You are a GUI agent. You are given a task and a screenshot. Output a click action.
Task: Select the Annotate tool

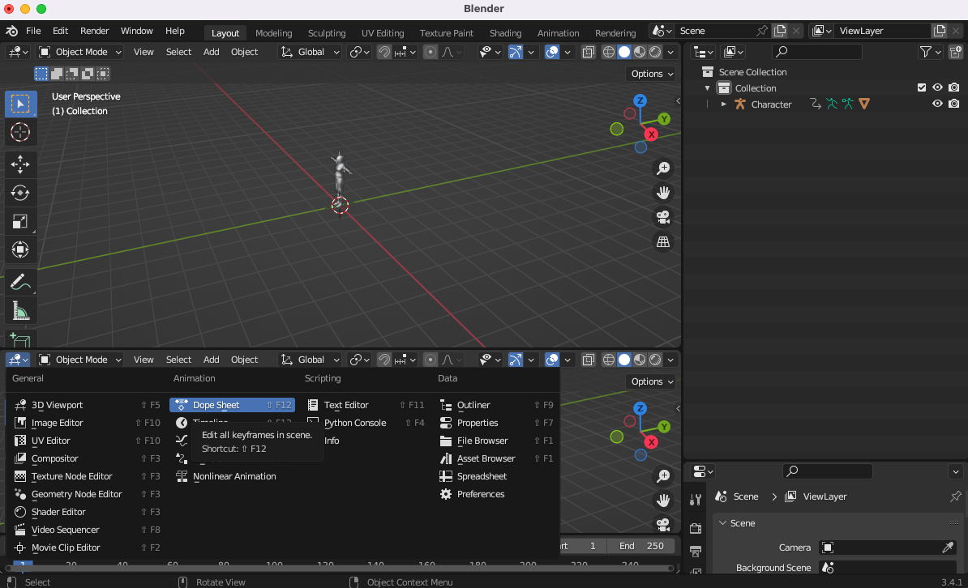point(20,282)
